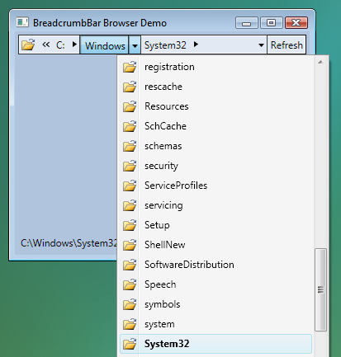The image size is (341, 357).
Task: Click the dropdown list scrollbar thumb
Action: coord(320,290)
